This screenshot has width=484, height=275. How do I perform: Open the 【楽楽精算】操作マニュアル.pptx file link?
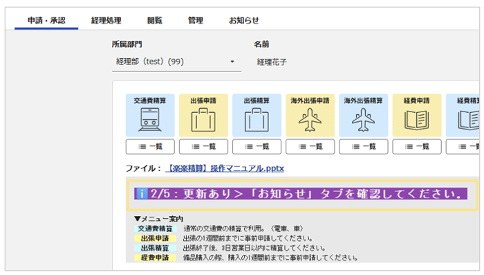pyautogui.click(x=225, y=168)
